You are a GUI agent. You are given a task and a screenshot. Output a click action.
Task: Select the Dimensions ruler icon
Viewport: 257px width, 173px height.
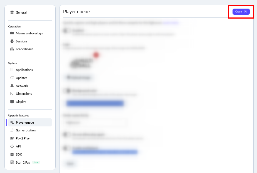(x=12, y=94)
